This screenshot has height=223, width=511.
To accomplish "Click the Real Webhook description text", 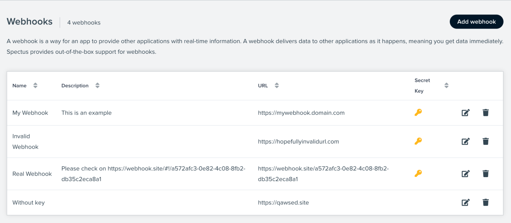I will point(153,174).
